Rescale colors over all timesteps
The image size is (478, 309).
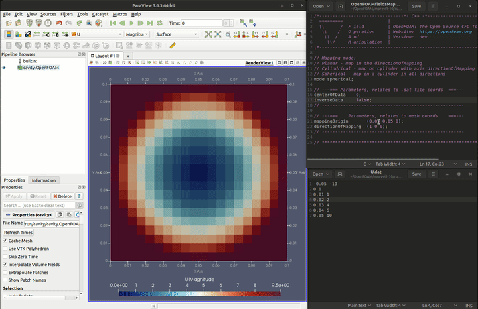(x=56, y=34)
